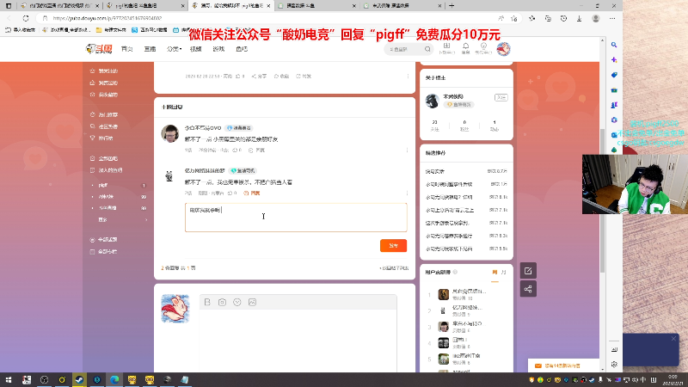Click the floating share button below pencil

pyautogui.click(x=528, y=289)
